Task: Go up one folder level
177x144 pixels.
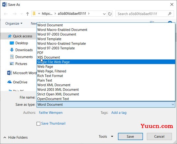Action: tap(27, 14)
